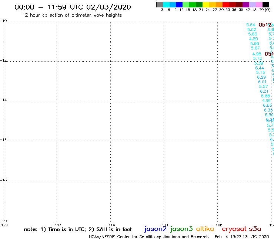The image size is (274, 240).
Task: Click the wave height value 5.02
Action: pos(252,30)
